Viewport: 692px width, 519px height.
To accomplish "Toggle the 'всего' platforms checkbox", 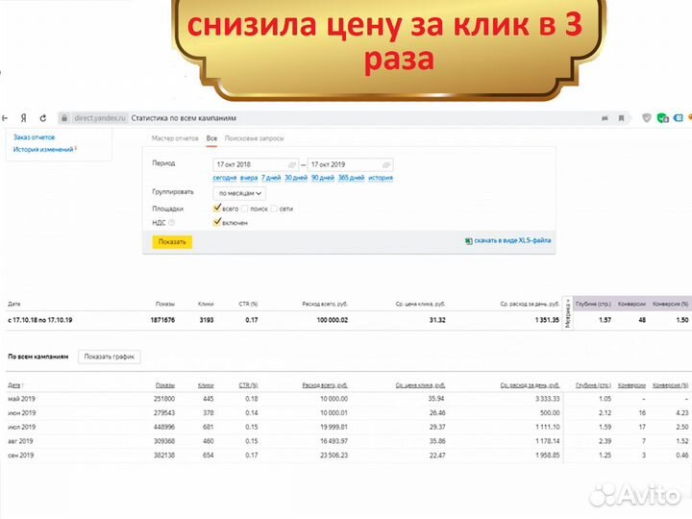I will [216, 209].
